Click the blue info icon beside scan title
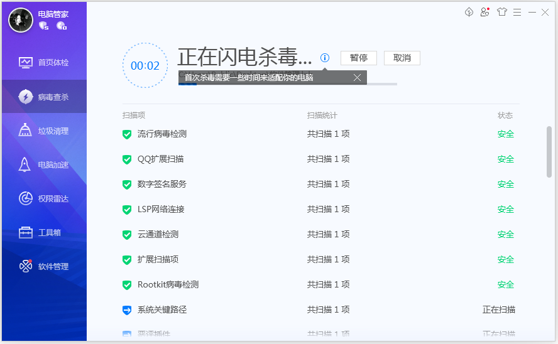558x344 pixels. click(x=324, y=58)
